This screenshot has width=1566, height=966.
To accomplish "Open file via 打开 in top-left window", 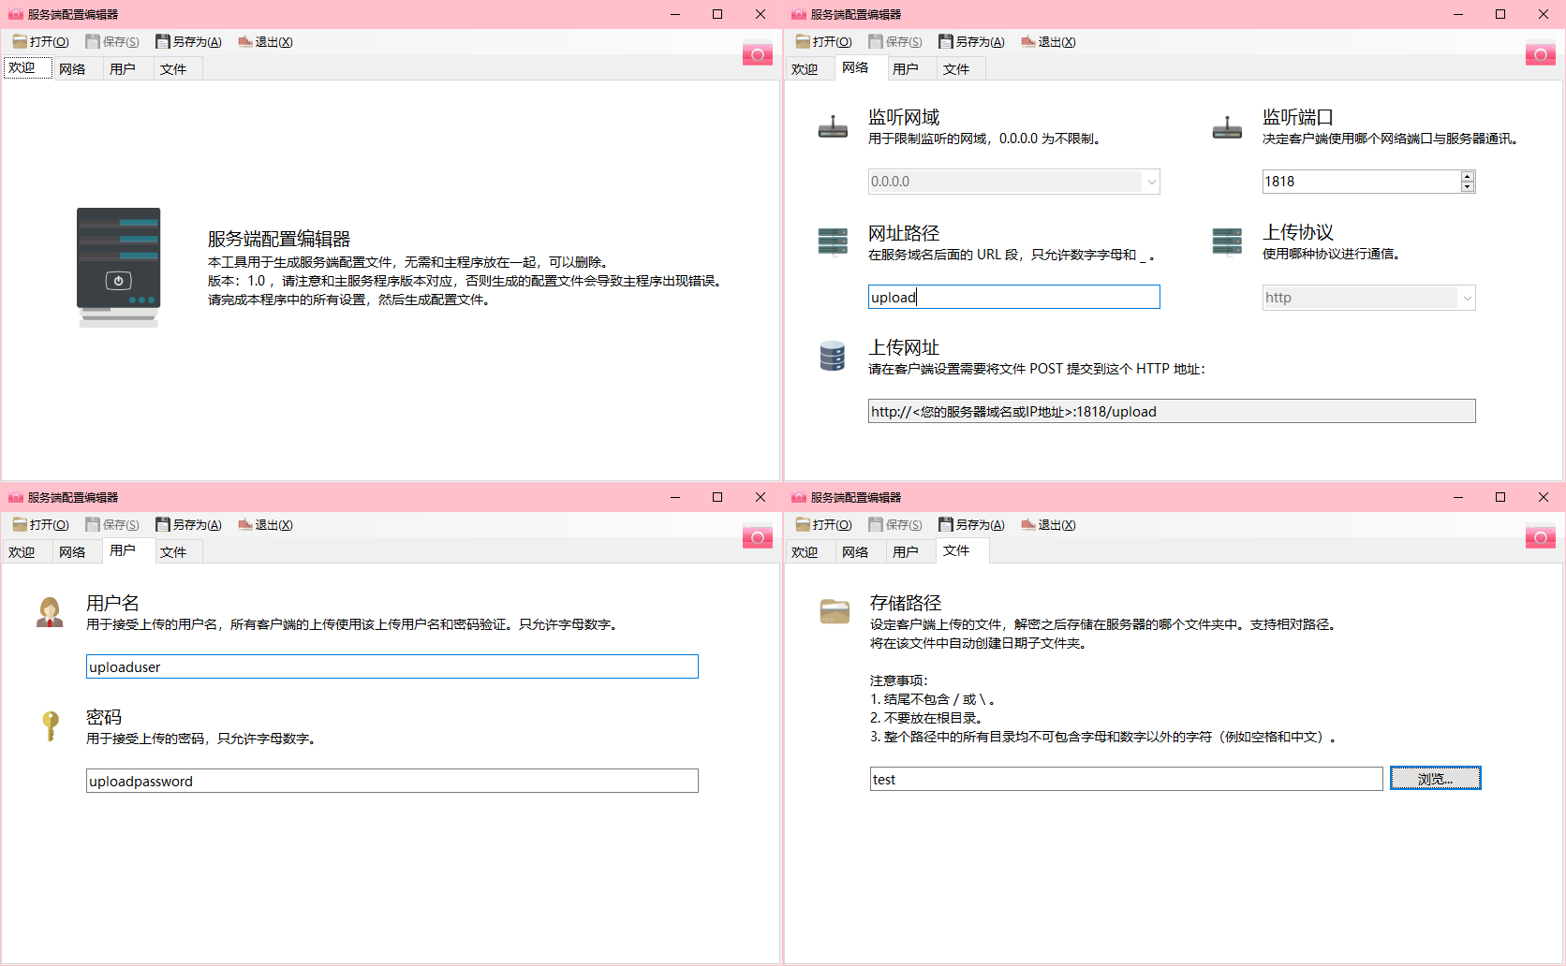I will [x=41, y=42].
